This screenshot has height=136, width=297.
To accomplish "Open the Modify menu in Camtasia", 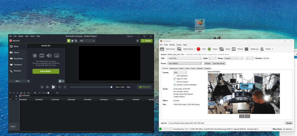I will (x=21, y=36).
